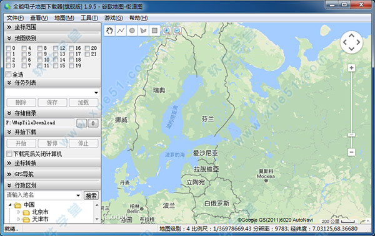Click the 北京市 folder icon
Image resolution: width=375 pixels, height=236 pixels.
point(26,212)
